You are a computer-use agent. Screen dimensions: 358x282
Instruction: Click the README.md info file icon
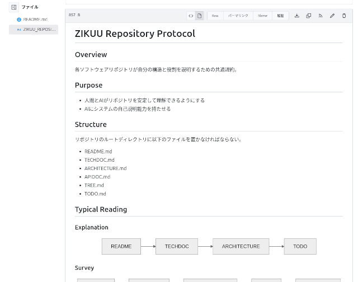click(x=19, y=20)
